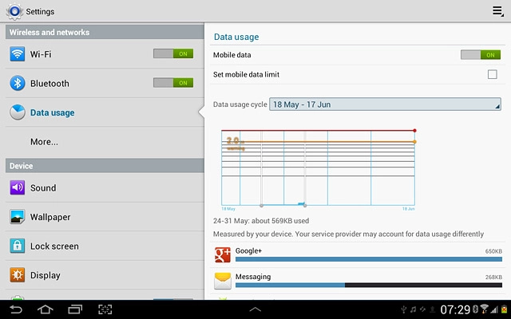This screenshot has height=319, width=511.
Task: Open Wallpaper settings icon
Action: coord(18,217)
